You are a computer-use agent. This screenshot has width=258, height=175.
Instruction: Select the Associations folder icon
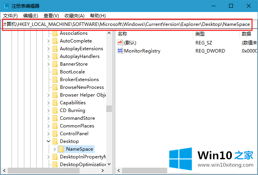pyautogui.click(x=55, y=33)
